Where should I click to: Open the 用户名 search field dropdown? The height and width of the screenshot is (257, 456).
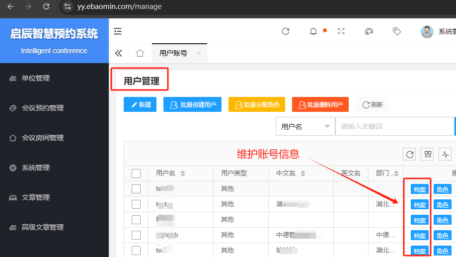[305, 127]
